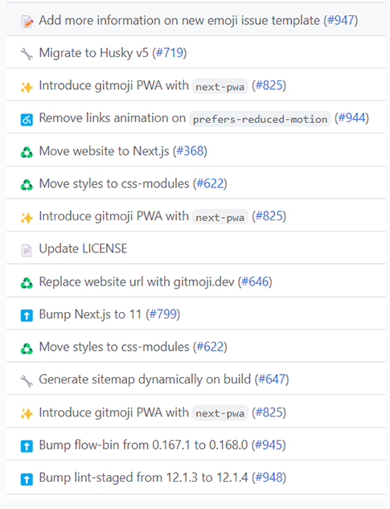Image resolution: width=390 pixels, height=509 pixels.
Task: Click the wrench icon next to Migrate to Husky v5
Action: click(27, 54)
